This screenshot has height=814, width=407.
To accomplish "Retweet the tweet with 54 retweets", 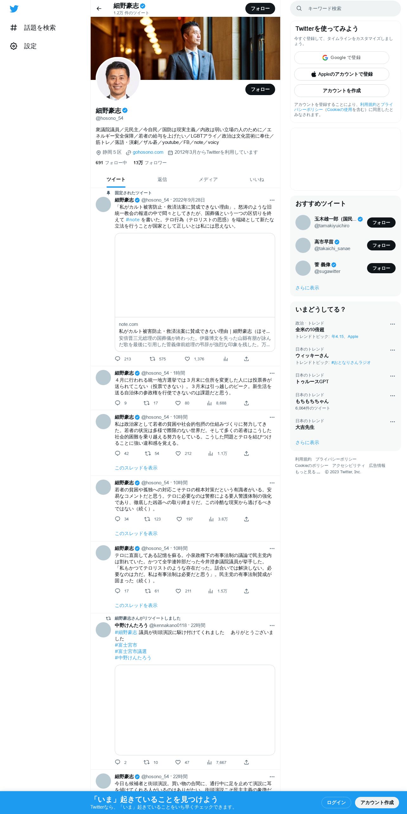I will (x=152, y=453).
